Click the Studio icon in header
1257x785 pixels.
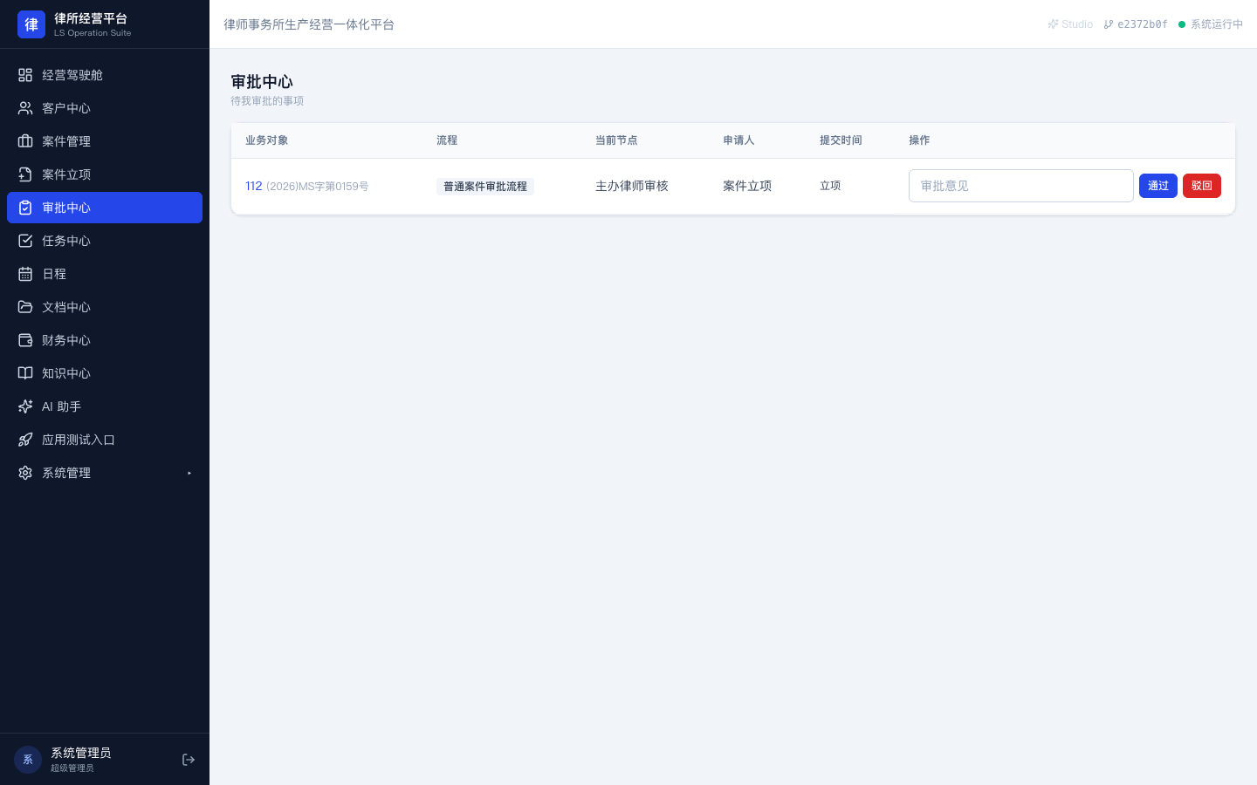(1053, 24)
